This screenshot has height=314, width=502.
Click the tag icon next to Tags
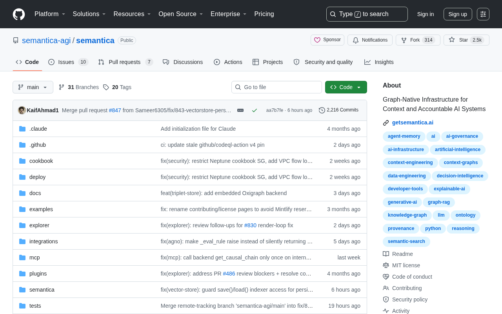[106, 87]
